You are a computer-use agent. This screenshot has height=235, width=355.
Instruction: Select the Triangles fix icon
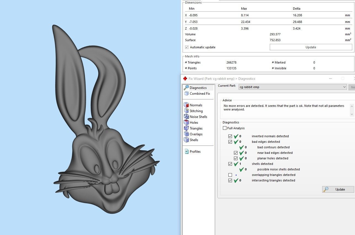tap(186, 128)
